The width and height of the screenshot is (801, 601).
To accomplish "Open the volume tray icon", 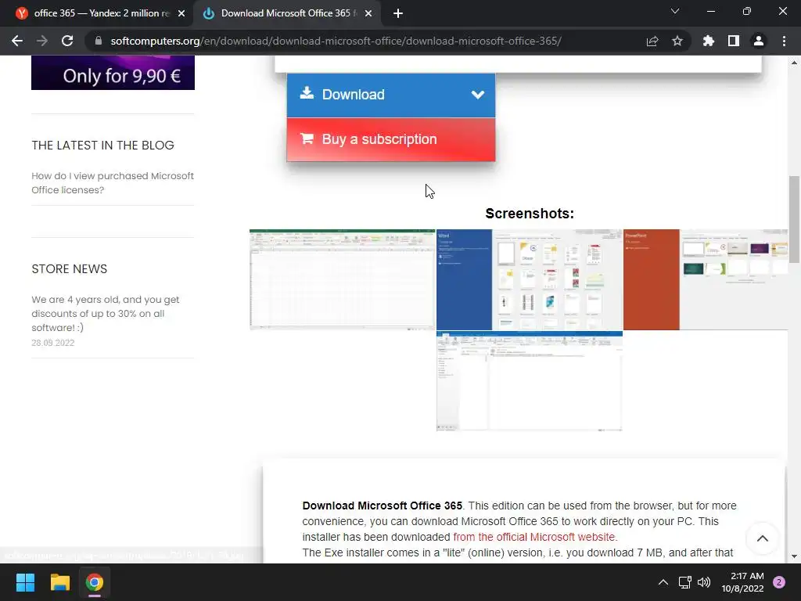I will pyautogui.click(x=704, y=582).
